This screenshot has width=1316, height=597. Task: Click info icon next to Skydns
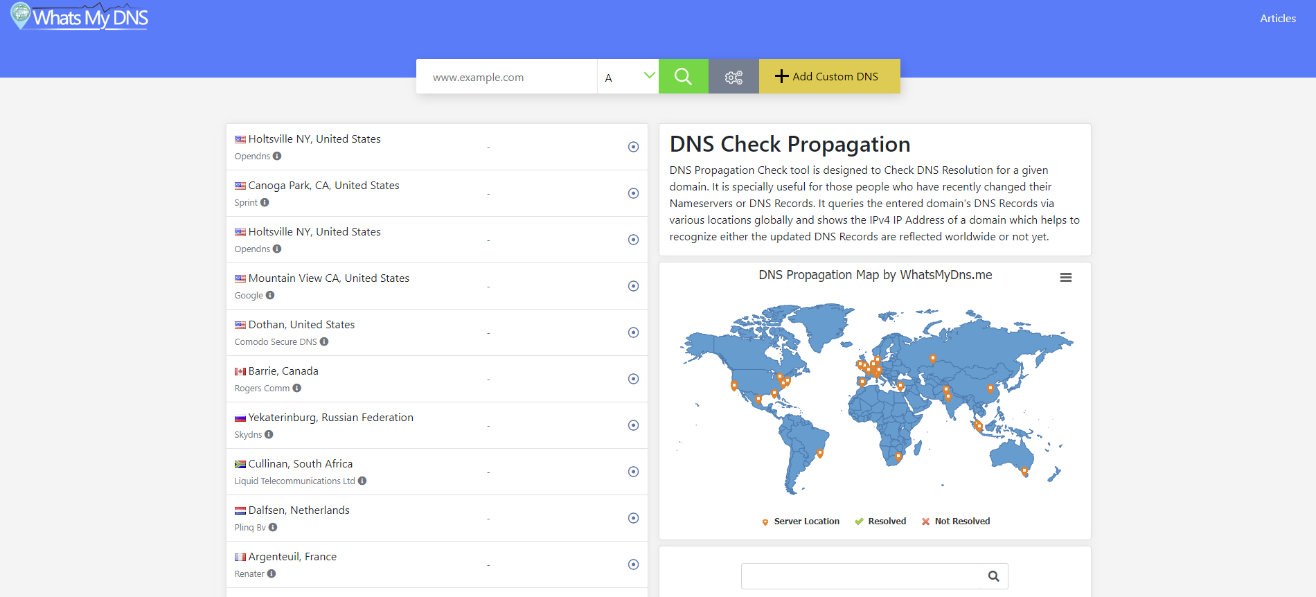click(x=269, y=434)
